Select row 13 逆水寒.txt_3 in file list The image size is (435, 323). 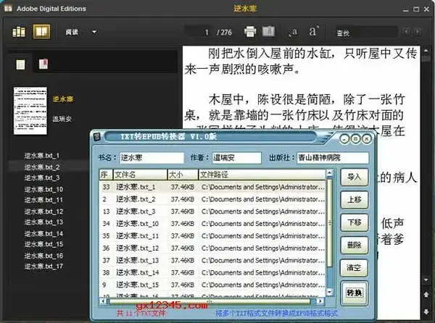click(212, 211)
